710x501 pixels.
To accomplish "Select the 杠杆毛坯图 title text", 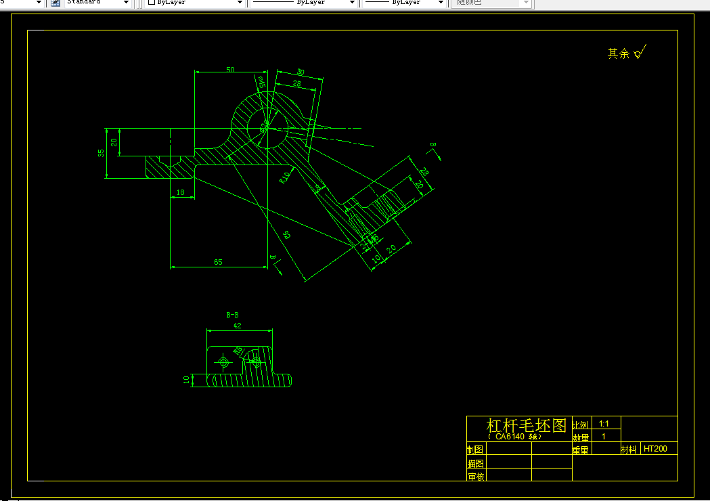I will click(x=526, y=425).
